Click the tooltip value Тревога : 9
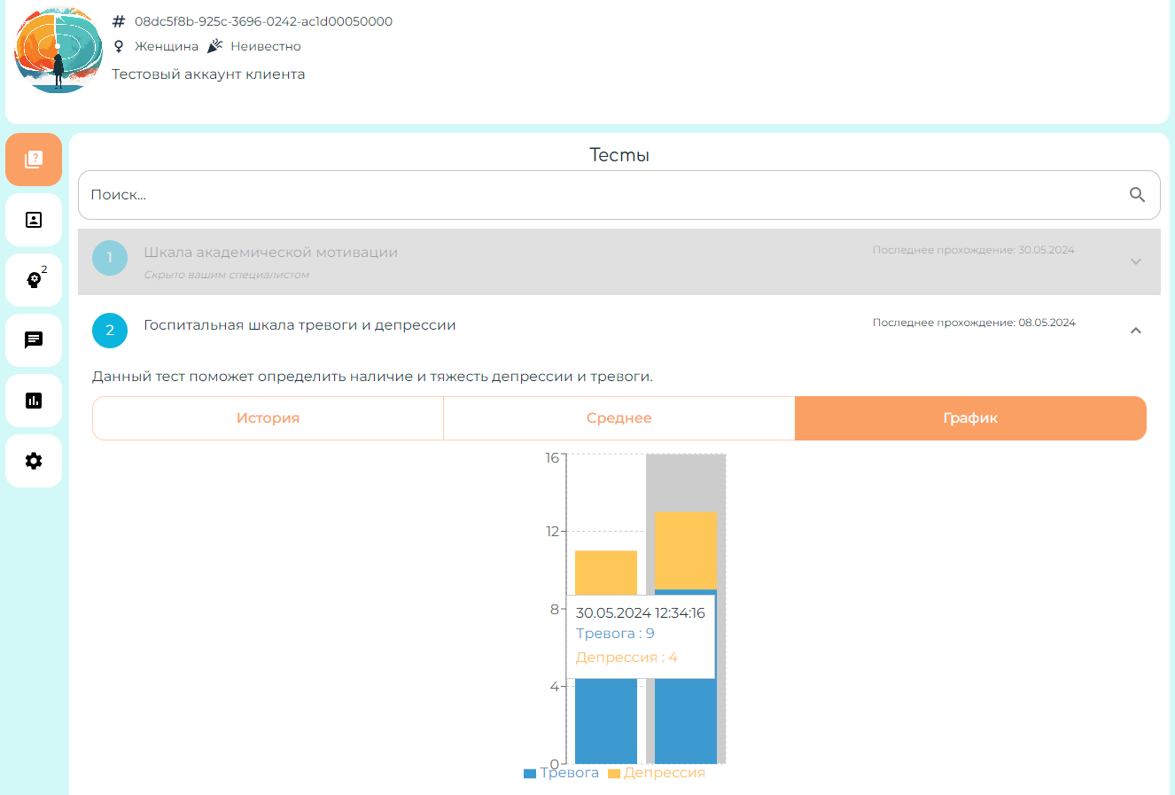1175x795 pixels. coord(615,634)
